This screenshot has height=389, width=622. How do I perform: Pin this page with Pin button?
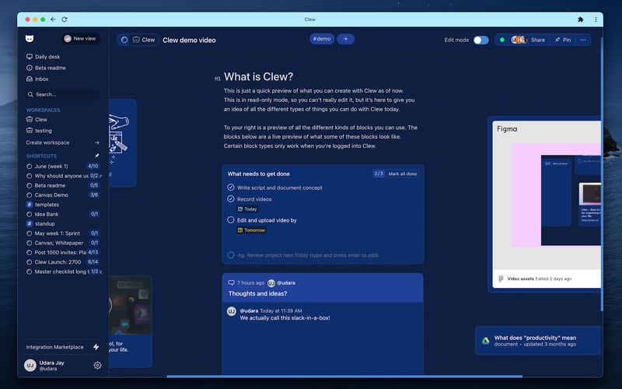[563, 40]
